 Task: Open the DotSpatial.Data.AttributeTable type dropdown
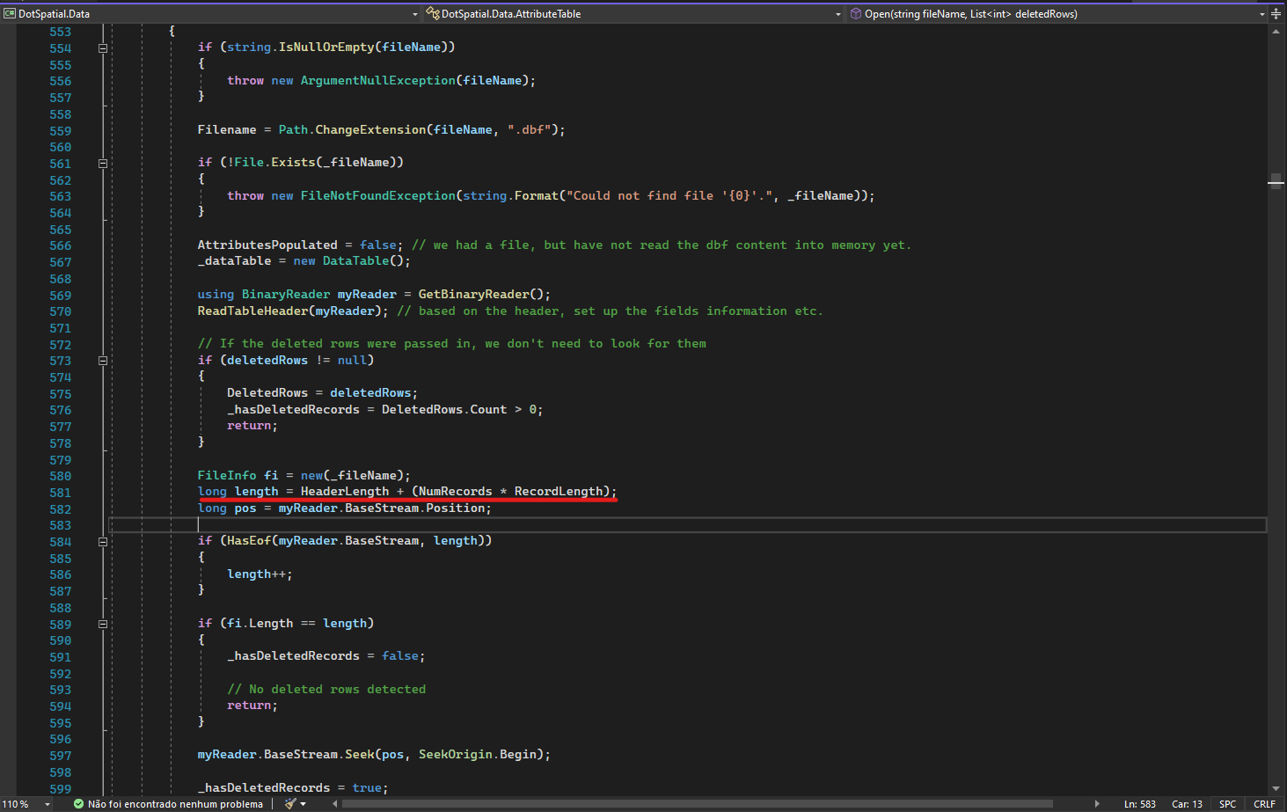click(838, 14)
